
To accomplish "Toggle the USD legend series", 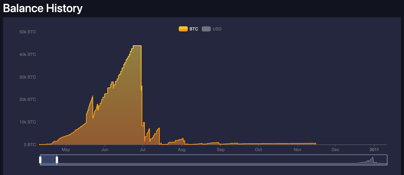I will click(x=212, y=29).
